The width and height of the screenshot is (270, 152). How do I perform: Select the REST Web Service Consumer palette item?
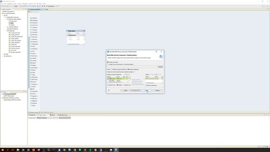point(34,80)
